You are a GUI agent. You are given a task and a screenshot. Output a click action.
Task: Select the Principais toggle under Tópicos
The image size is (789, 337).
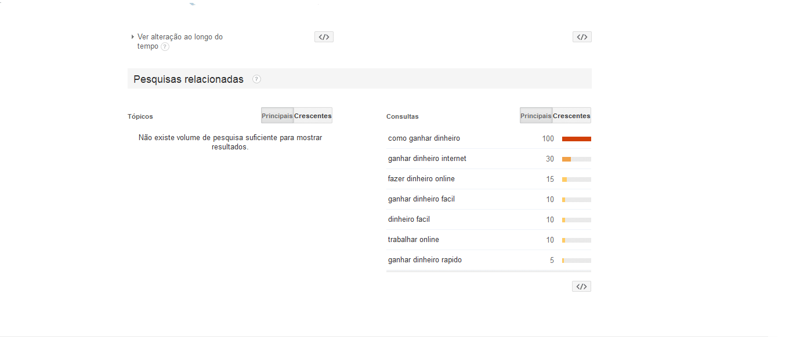[x=277, y=116]
